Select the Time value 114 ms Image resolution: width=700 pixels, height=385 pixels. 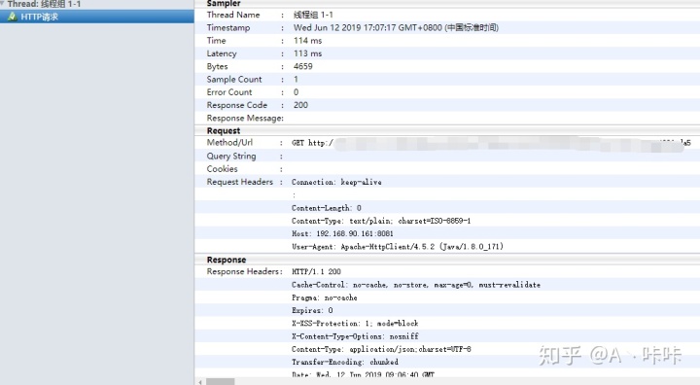point(307,41)
